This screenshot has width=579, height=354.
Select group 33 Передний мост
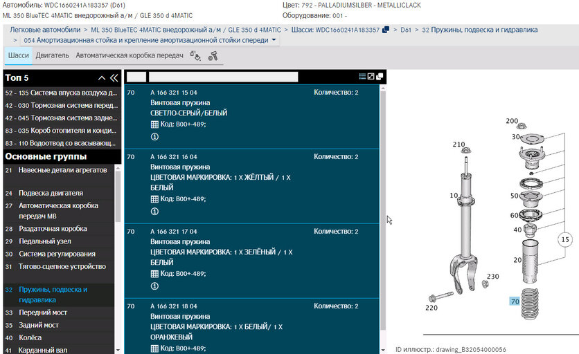pyautogui.click(x=59, y=313)
